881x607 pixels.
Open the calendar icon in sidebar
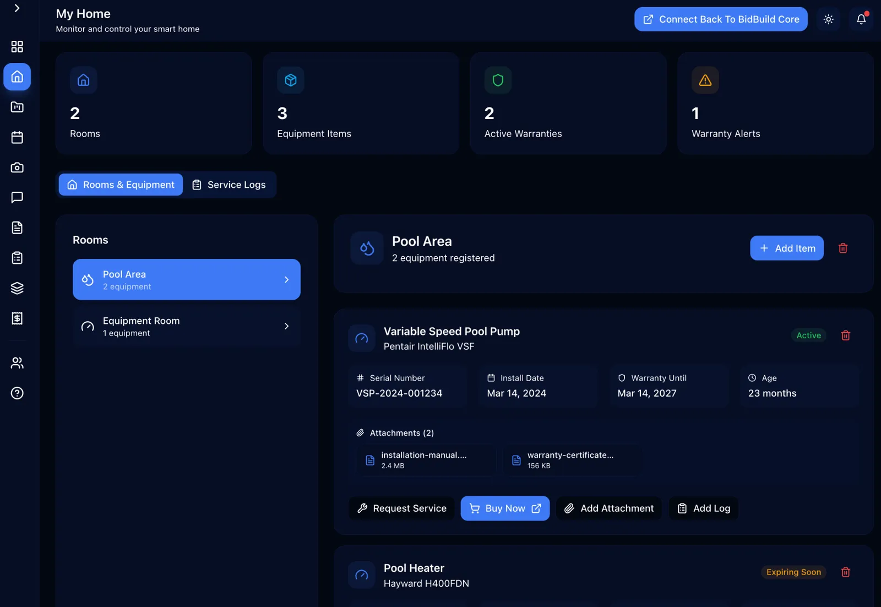click(x=17, y=137)
